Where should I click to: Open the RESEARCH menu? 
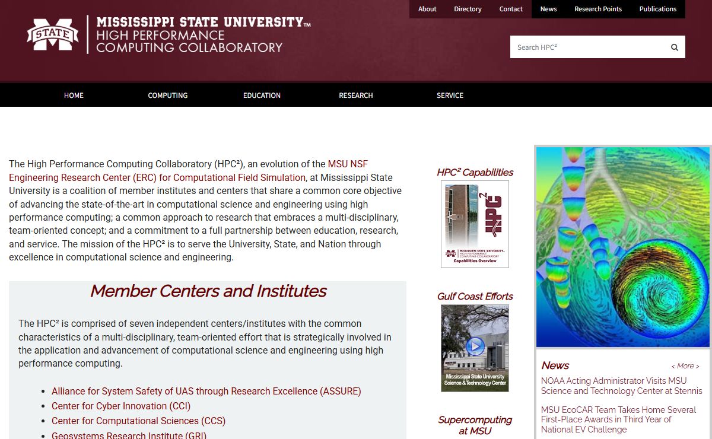pyautogui.click(x=356, y=96)
